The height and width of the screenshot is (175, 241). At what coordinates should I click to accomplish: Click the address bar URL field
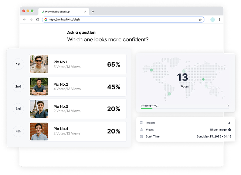123,19
